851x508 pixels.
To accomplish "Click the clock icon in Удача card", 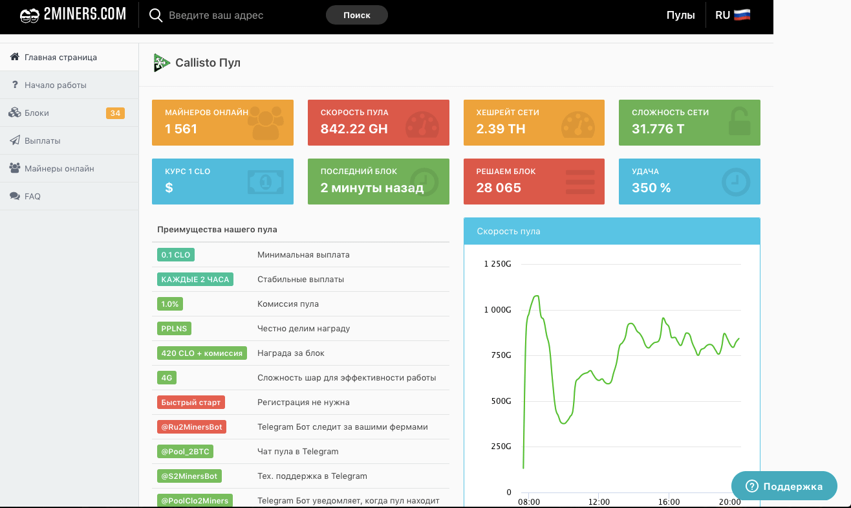I will coord(735,182).
